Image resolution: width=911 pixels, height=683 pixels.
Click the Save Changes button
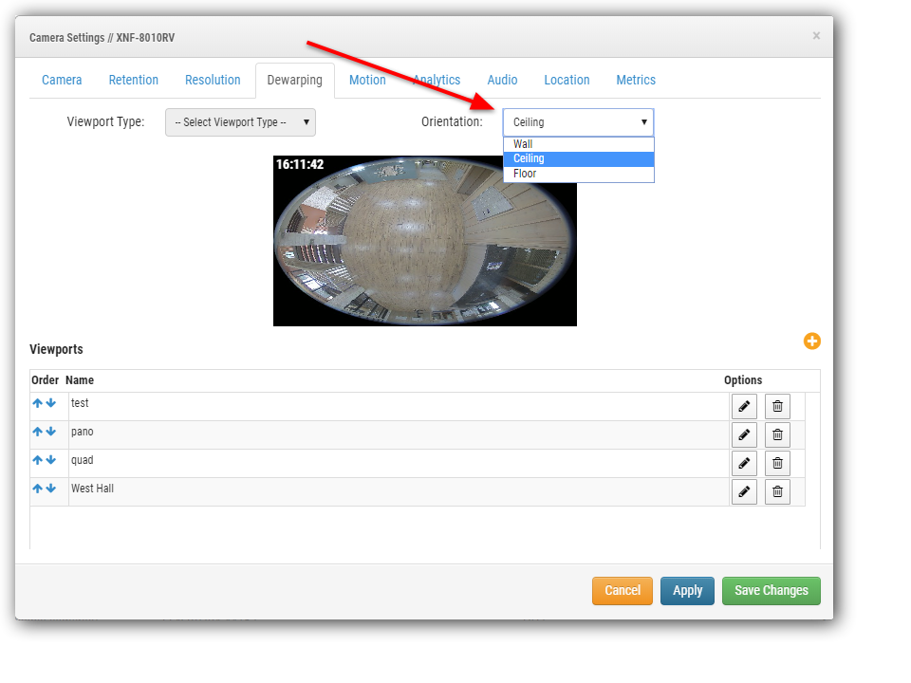pos(771,591)
